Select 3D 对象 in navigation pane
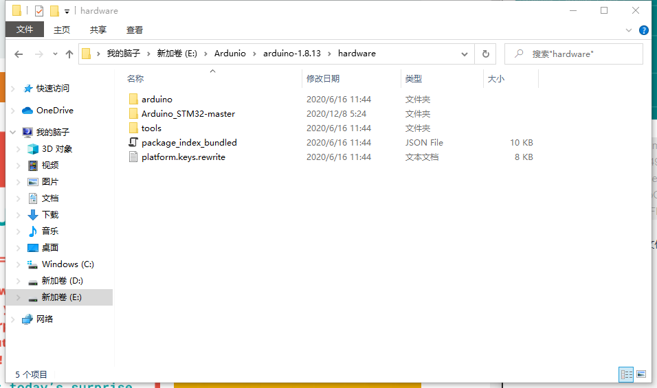Screen dimensions: 657x388 tap(57, 148)
